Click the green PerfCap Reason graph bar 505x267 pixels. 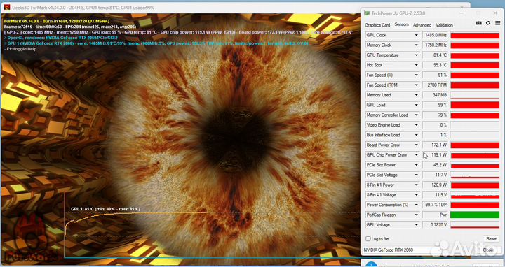pos(475,215)
